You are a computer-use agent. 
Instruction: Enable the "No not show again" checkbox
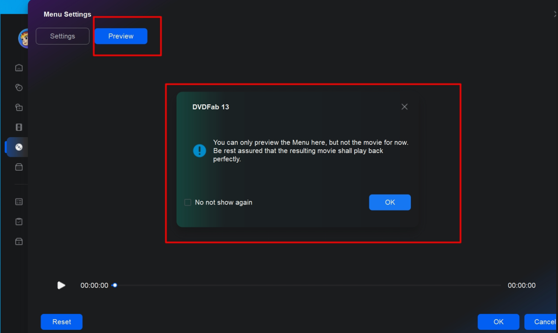coord(188,202)
